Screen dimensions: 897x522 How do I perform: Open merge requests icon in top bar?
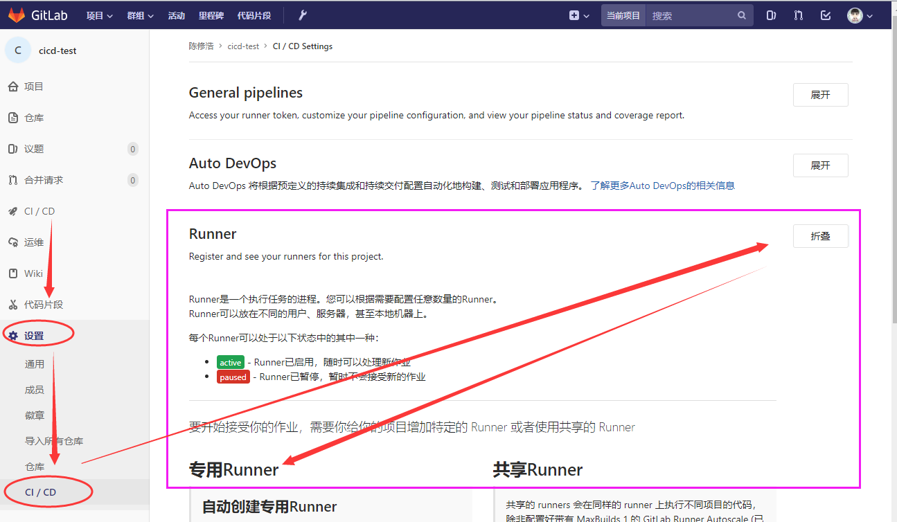tap(799, 15)
